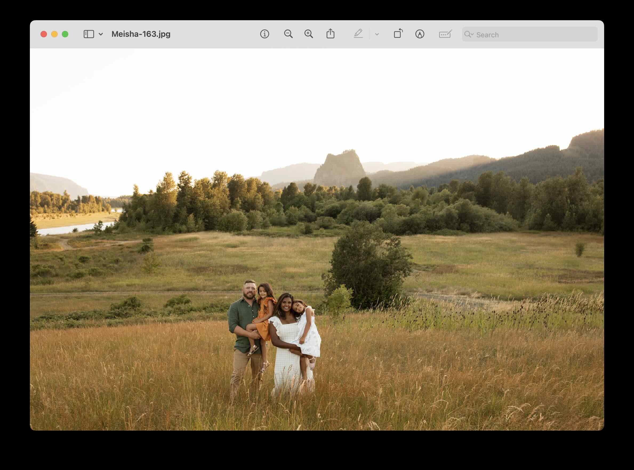Open the Share menu

pyautogui.click(x=330, y=34)
